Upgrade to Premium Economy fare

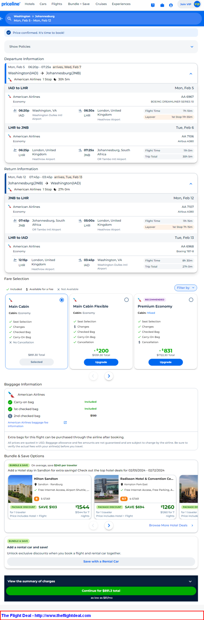click(x=166, y=362)
